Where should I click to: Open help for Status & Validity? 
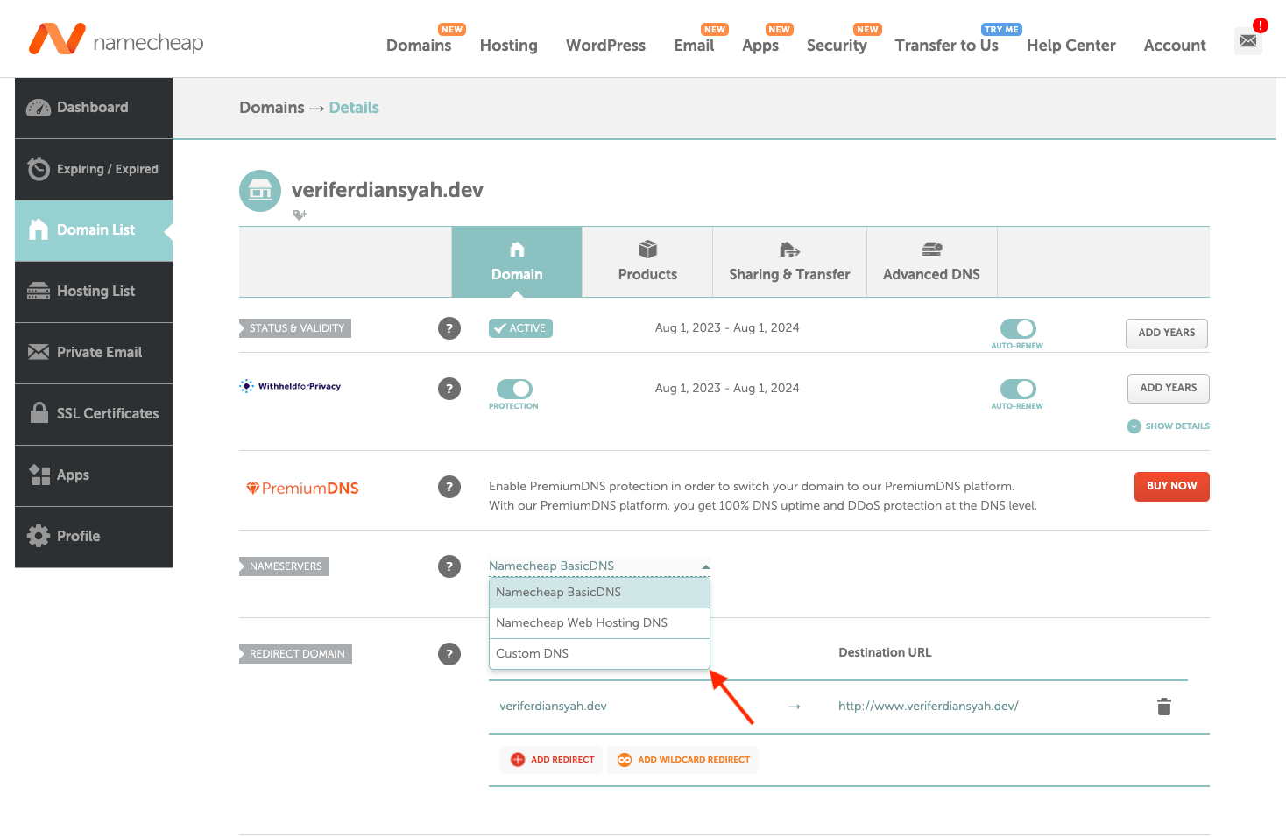[449, 328]
